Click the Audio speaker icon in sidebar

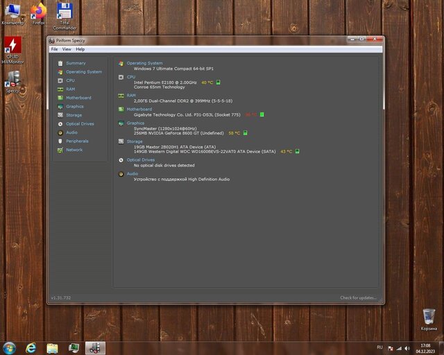click(x=60, y=132)
